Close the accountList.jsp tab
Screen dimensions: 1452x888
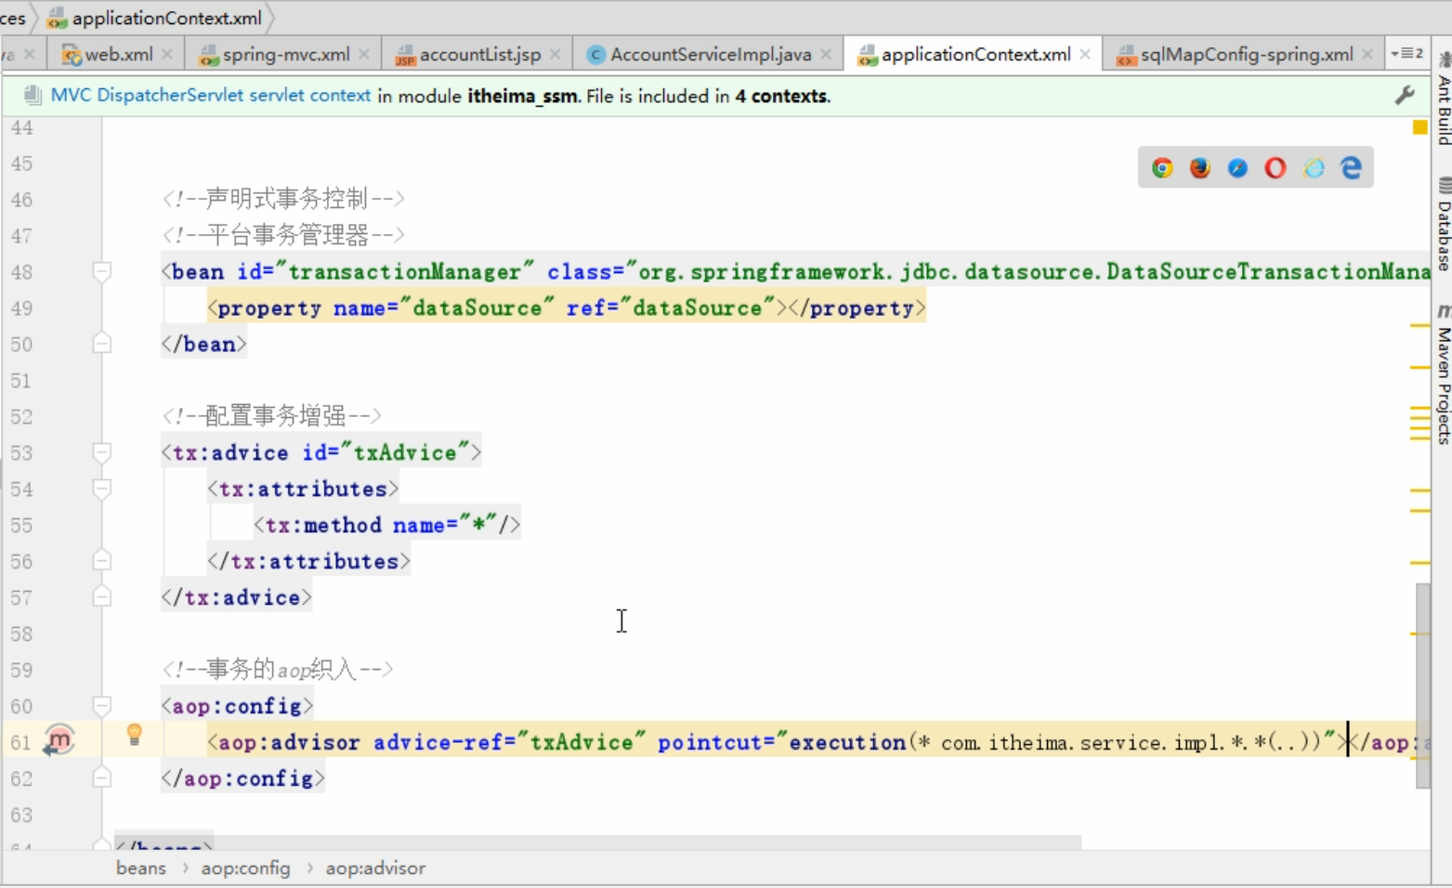coord(555,55)
